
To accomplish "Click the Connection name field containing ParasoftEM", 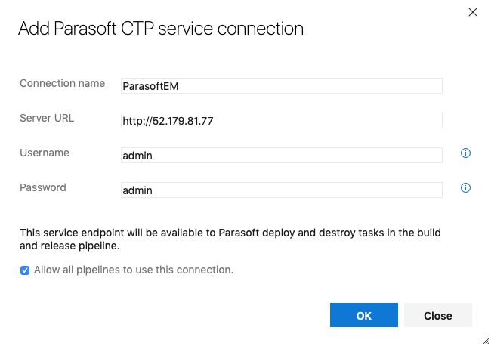I will click(282, 86).
